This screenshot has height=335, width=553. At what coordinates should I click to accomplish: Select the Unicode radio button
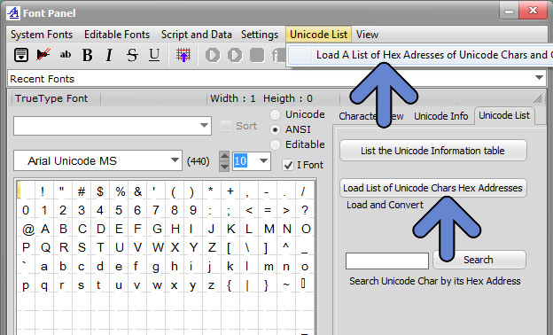[x=275, y=114]
